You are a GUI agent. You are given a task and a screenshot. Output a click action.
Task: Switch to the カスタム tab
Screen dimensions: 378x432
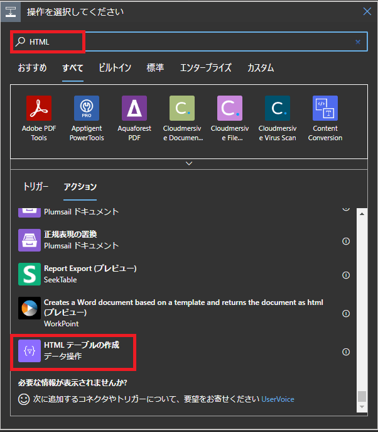click(x=261, y=68)
